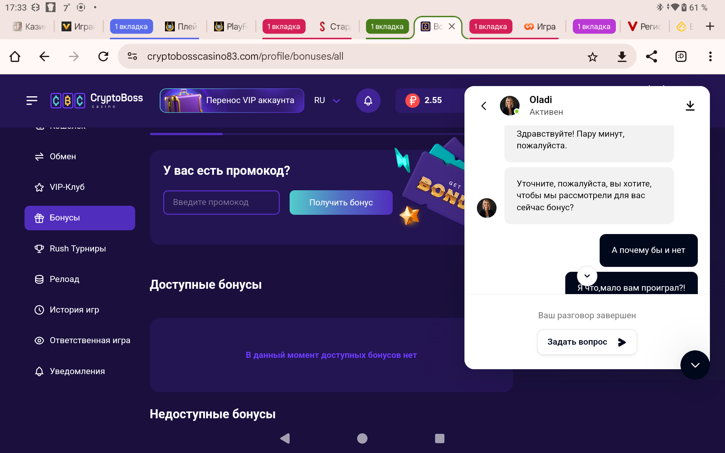Open История игр in sidebar
This screenshot has height=453, width=725.
(74, 310)
